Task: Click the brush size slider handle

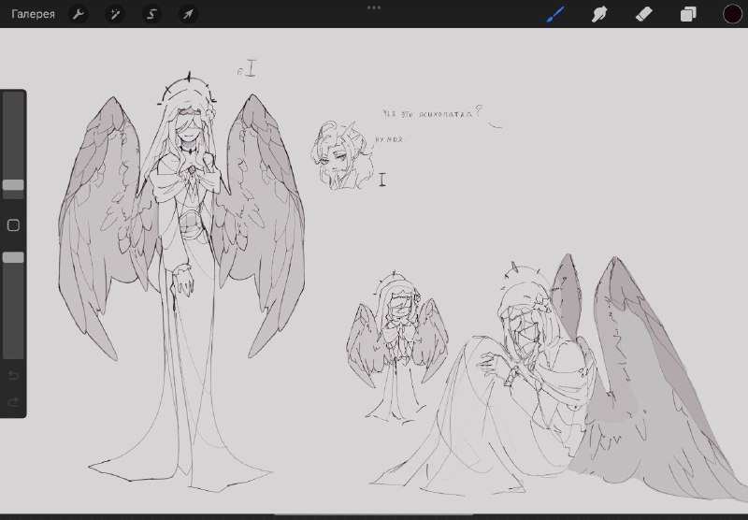Action: tap(13, 184)
